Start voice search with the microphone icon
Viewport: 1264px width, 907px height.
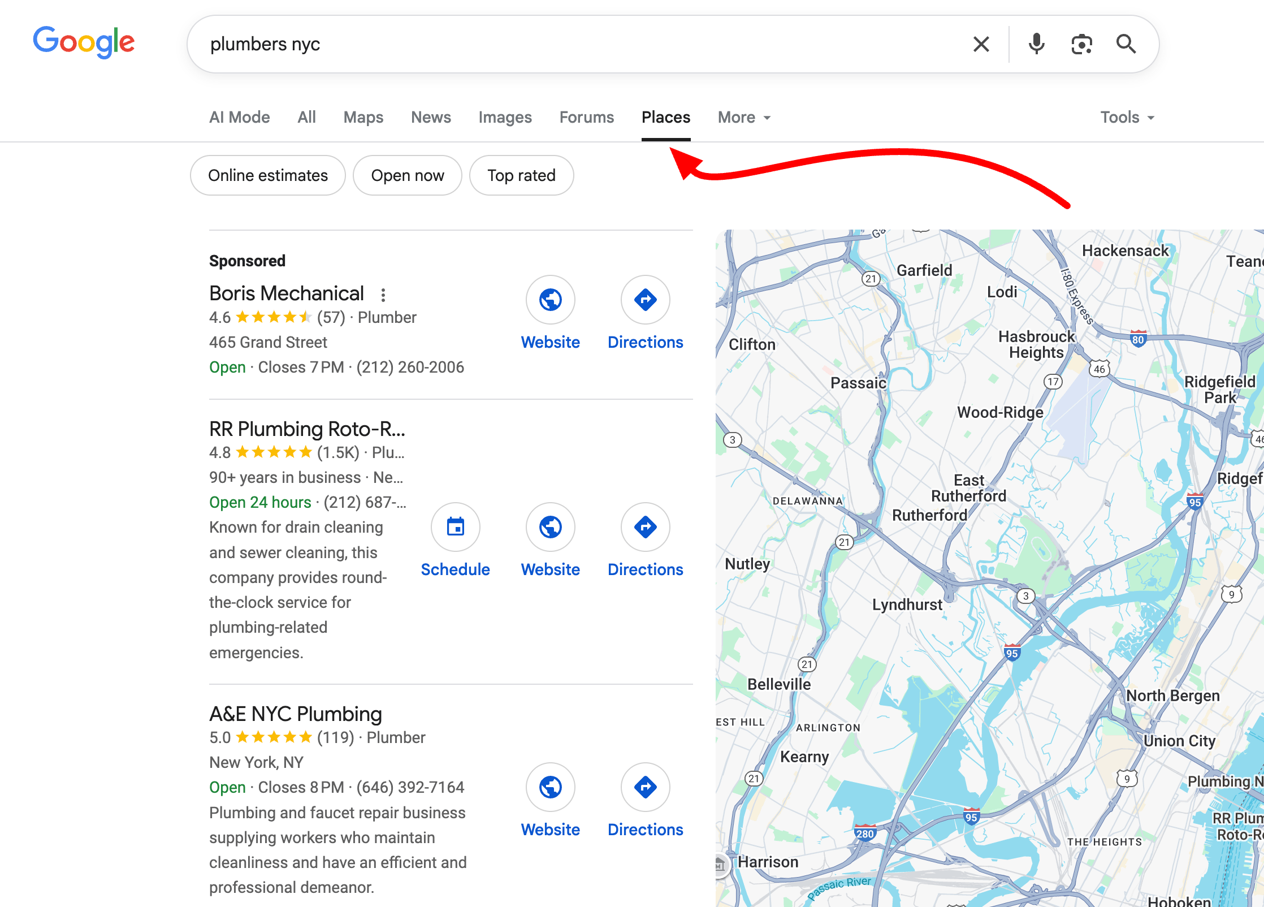pos(1036,44)
